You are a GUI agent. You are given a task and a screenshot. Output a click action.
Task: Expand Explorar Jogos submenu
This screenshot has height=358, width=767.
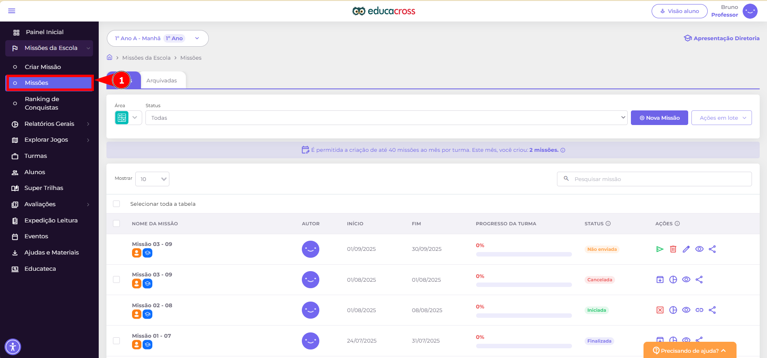(88, 140)
